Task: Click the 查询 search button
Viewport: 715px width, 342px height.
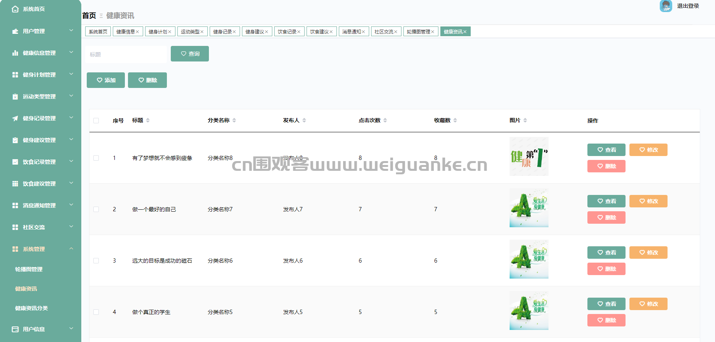Action: (x=190, y=54)
